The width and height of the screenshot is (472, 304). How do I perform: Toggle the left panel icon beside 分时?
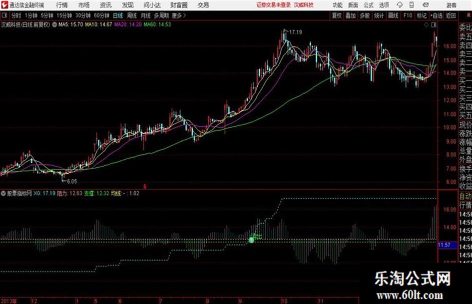tap(4, 15)
